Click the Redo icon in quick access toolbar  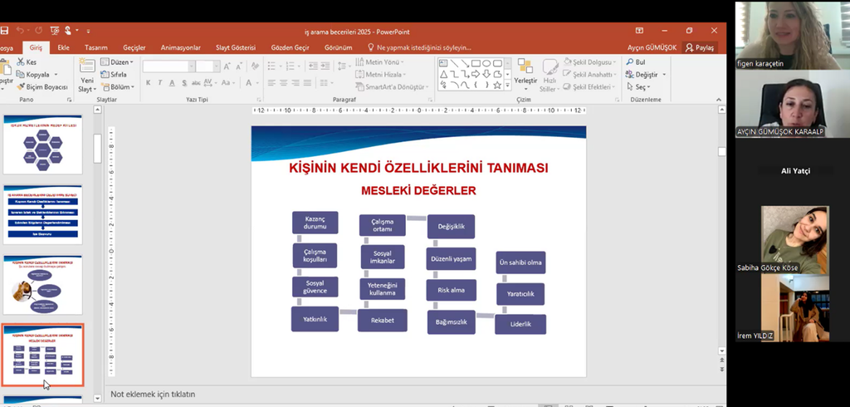click(x=38, y=31)
